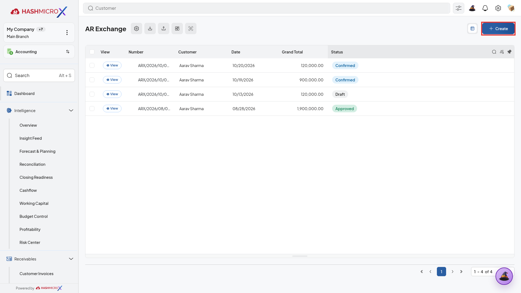Go to the previous page arrow
The image size is (521, 293).
click(430, 272)
